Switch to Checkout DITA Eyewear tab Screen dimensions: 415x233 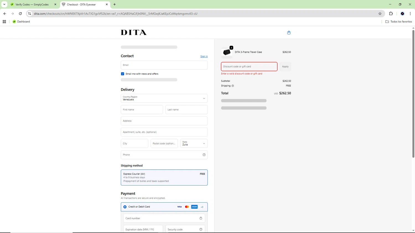click(85, 4)
